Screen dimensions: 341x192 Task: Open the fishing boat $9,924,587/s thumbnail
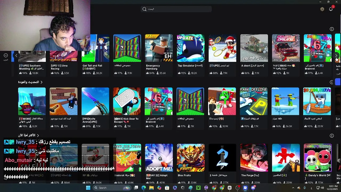[317, 101]
